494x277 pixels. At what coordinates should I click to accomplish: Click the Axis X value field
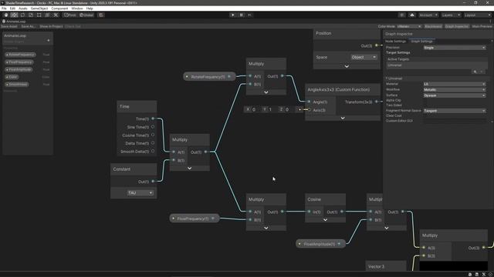click(x=256, y=109)
